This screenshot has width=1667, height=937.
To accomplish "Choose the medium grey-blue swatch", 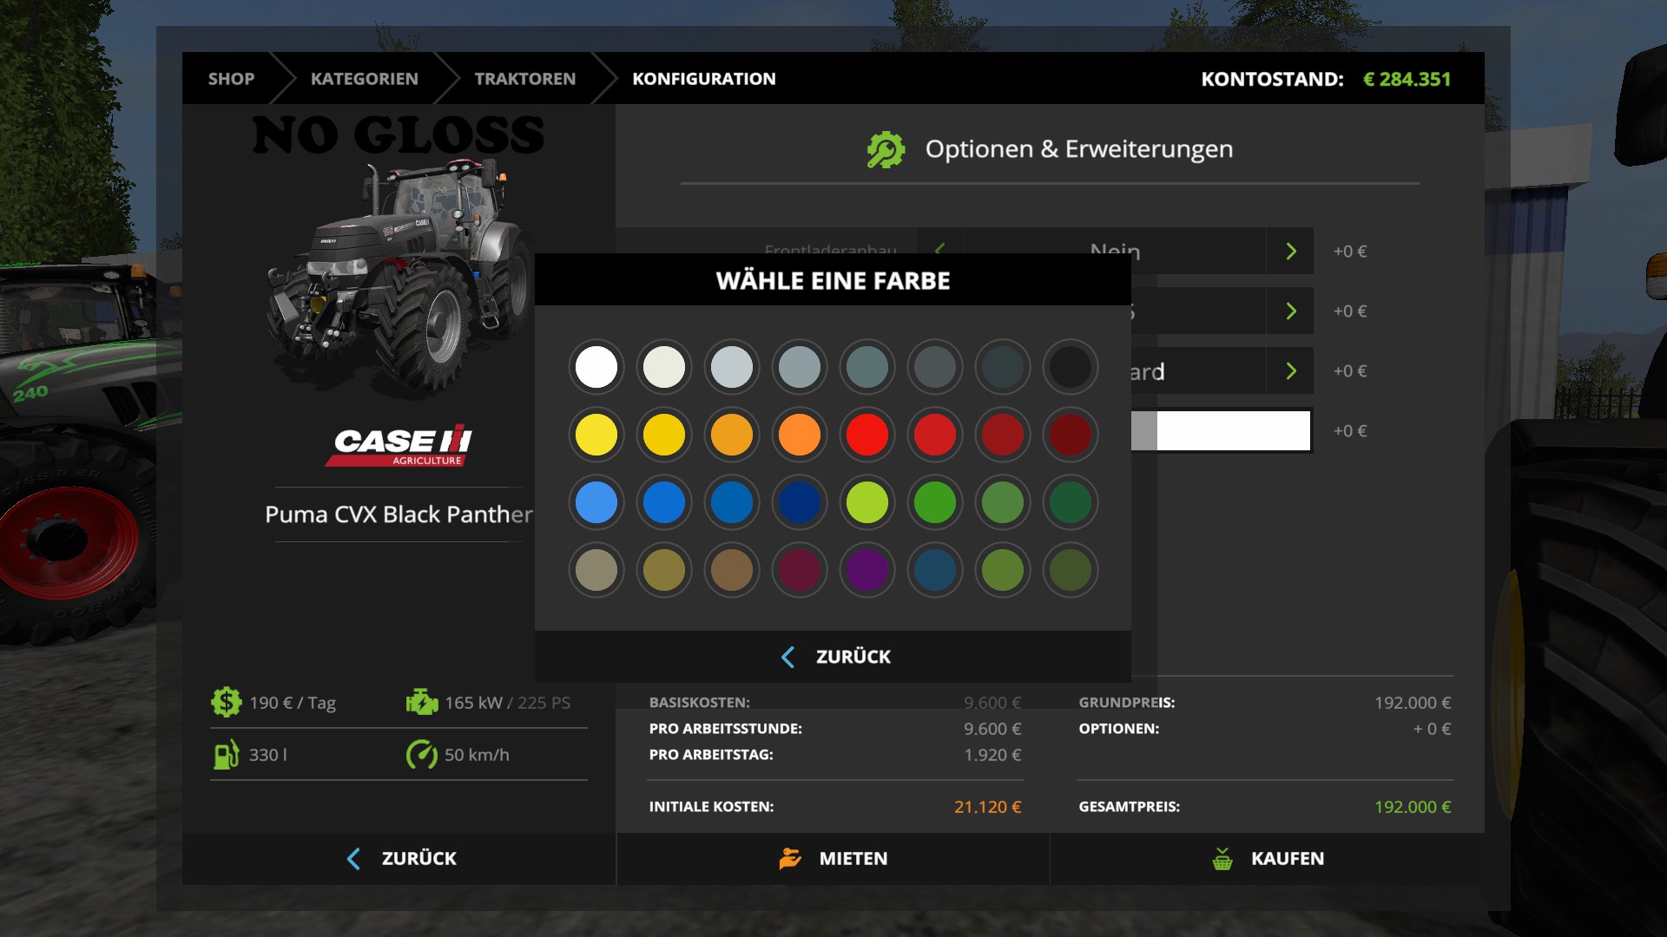I will point(800,367).
